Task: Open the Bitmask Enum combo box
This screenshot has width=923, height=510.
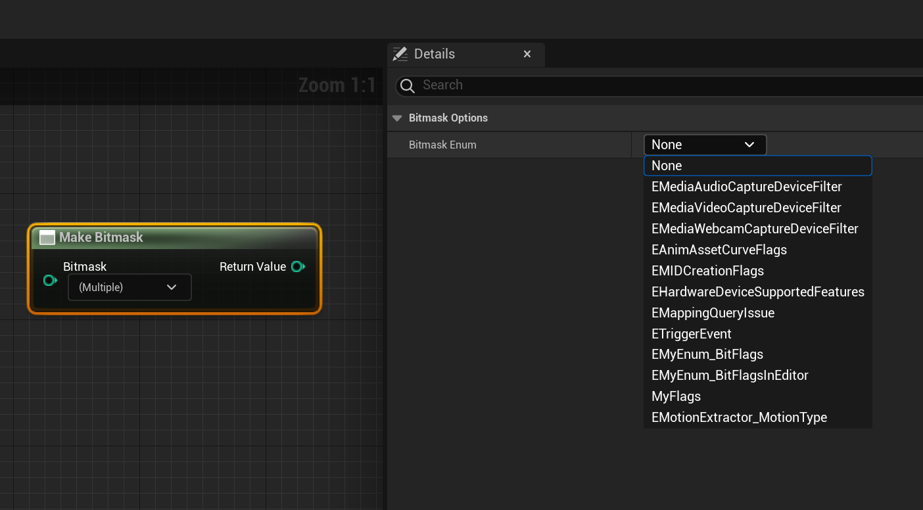Action: pos(705,145)
